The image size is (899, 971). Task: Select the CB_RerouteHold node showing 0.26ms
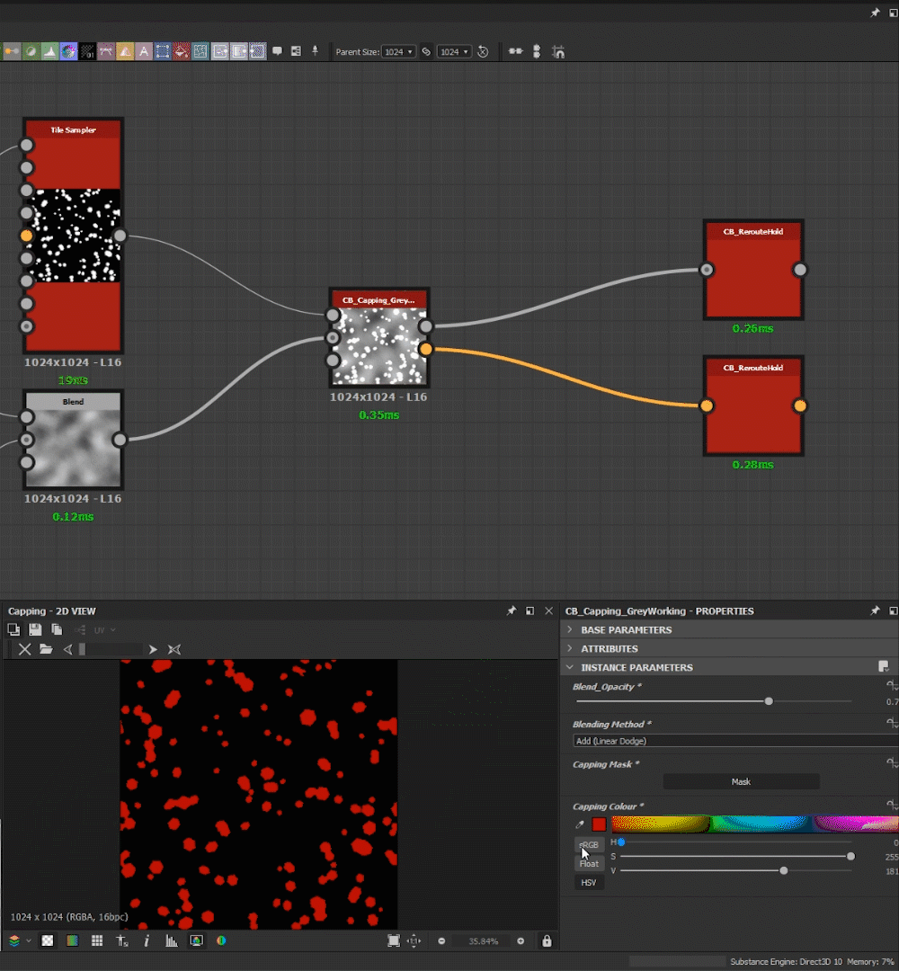[752, 270]
